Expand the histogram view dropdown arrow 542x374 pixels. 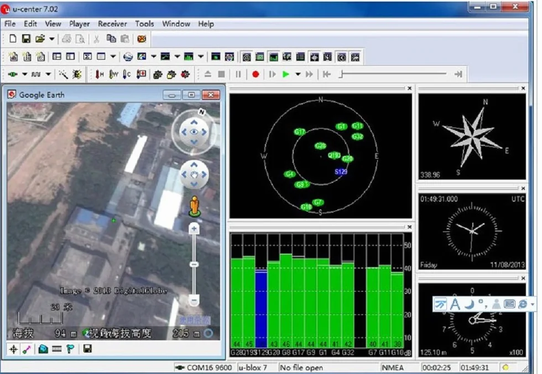(x=200, y=56)
